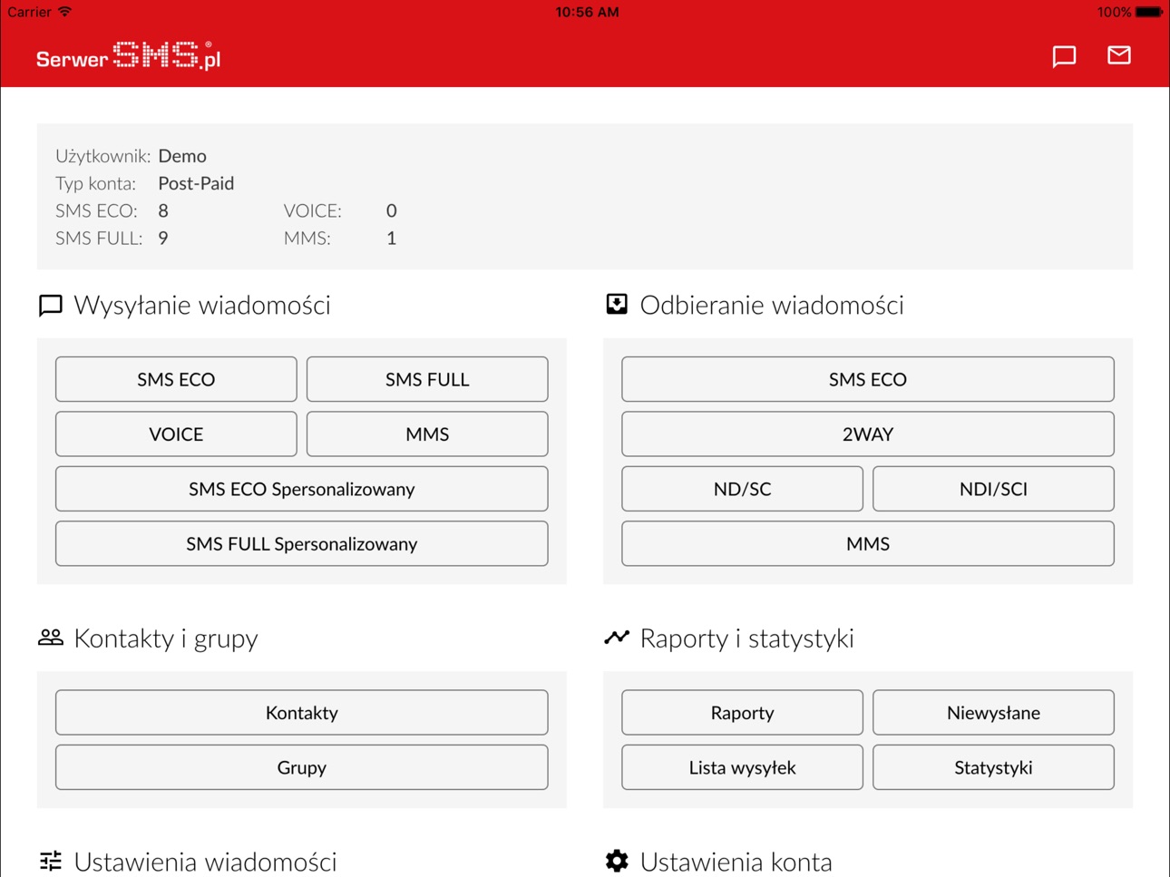Open Lista wysyłek

click(742, 767)
